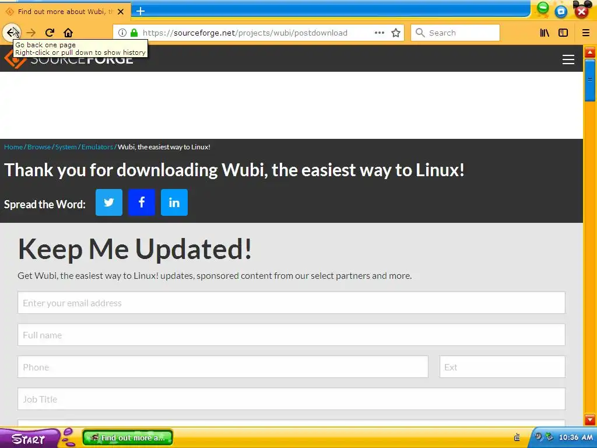
Task: Focus the Ext field
Action: point(502,367)
